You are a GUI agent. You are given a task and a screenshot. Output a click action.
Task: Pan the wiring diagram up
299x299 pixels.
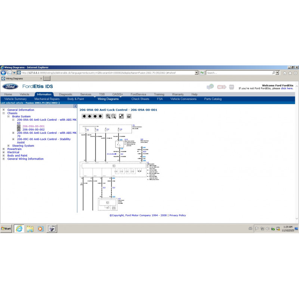90,116
